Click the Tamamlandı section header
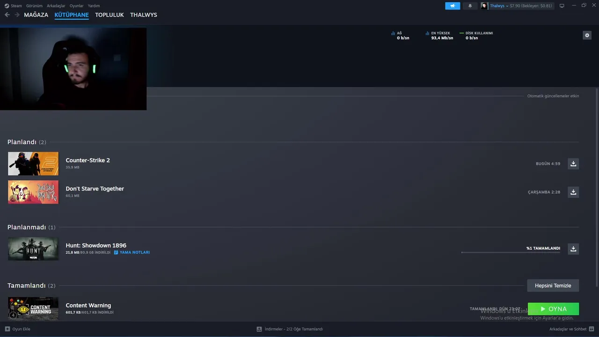The width and height of the screenshot is (599, 337). 31,286
